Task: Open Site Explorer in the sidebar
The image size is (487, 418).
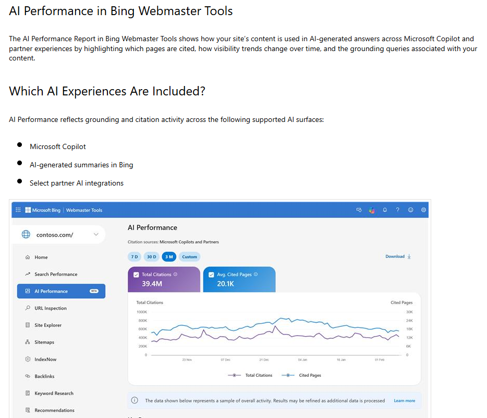Action: [61, 325]
